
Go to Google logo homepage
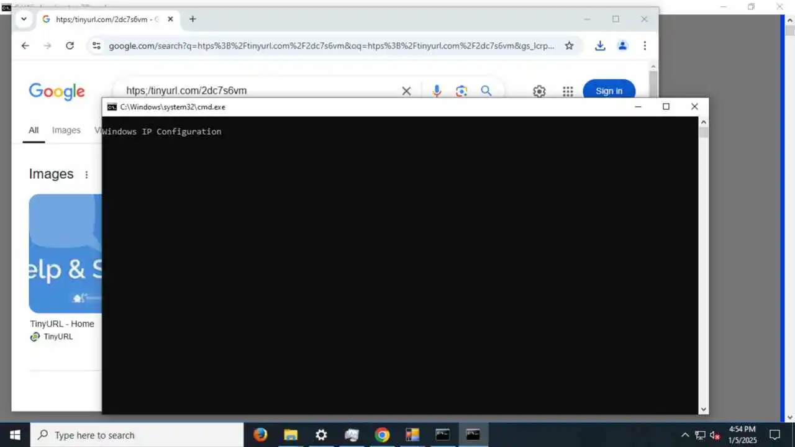(57, 91)
